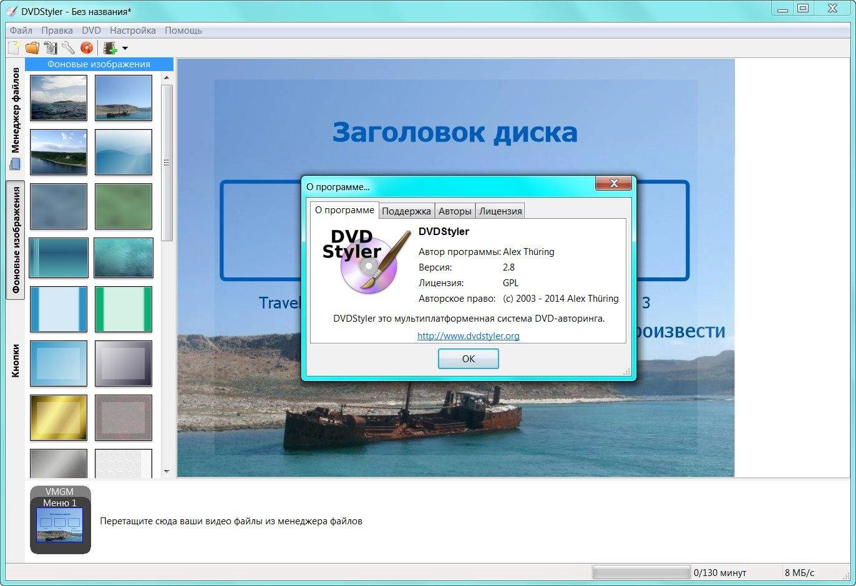Image resolution: width=856 pixels, height=586 pixels.
Task: Save project with the toolbar save icon
Action: pos(51,48)
